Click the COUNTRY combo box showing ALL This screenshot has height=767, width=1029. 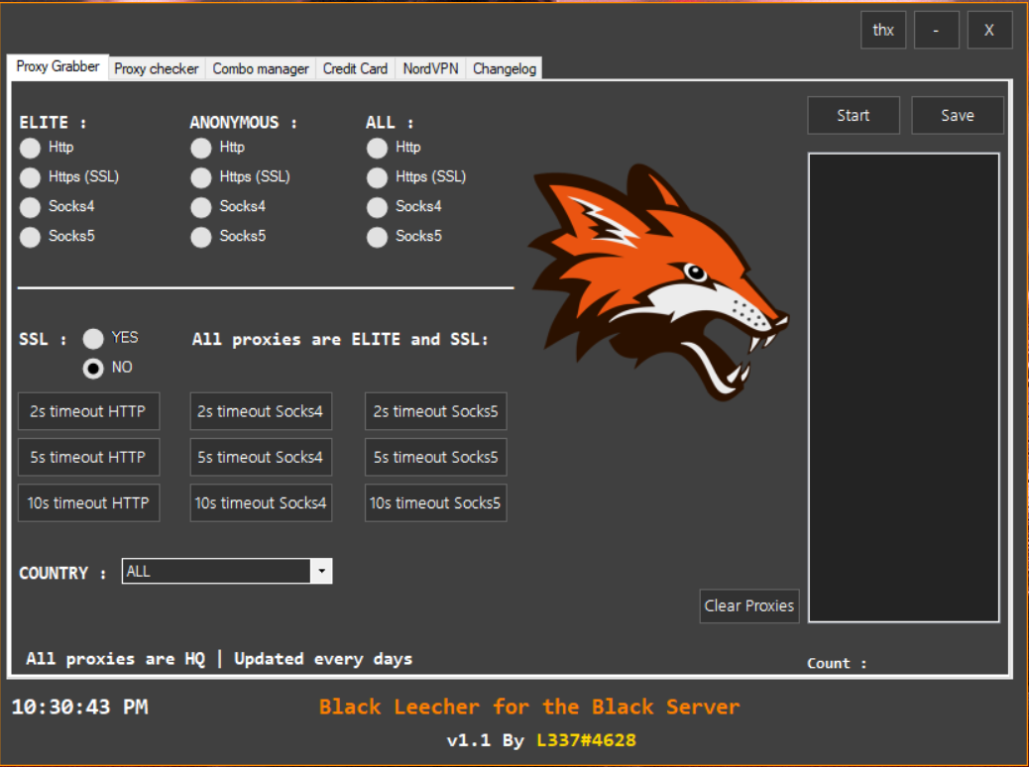pyautogui.click(x=216, y=572)
